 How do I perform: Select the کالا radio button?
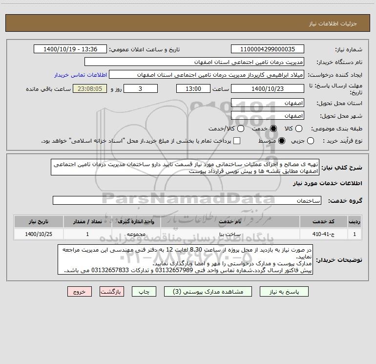pyautogui.click(x=298, y=128)
